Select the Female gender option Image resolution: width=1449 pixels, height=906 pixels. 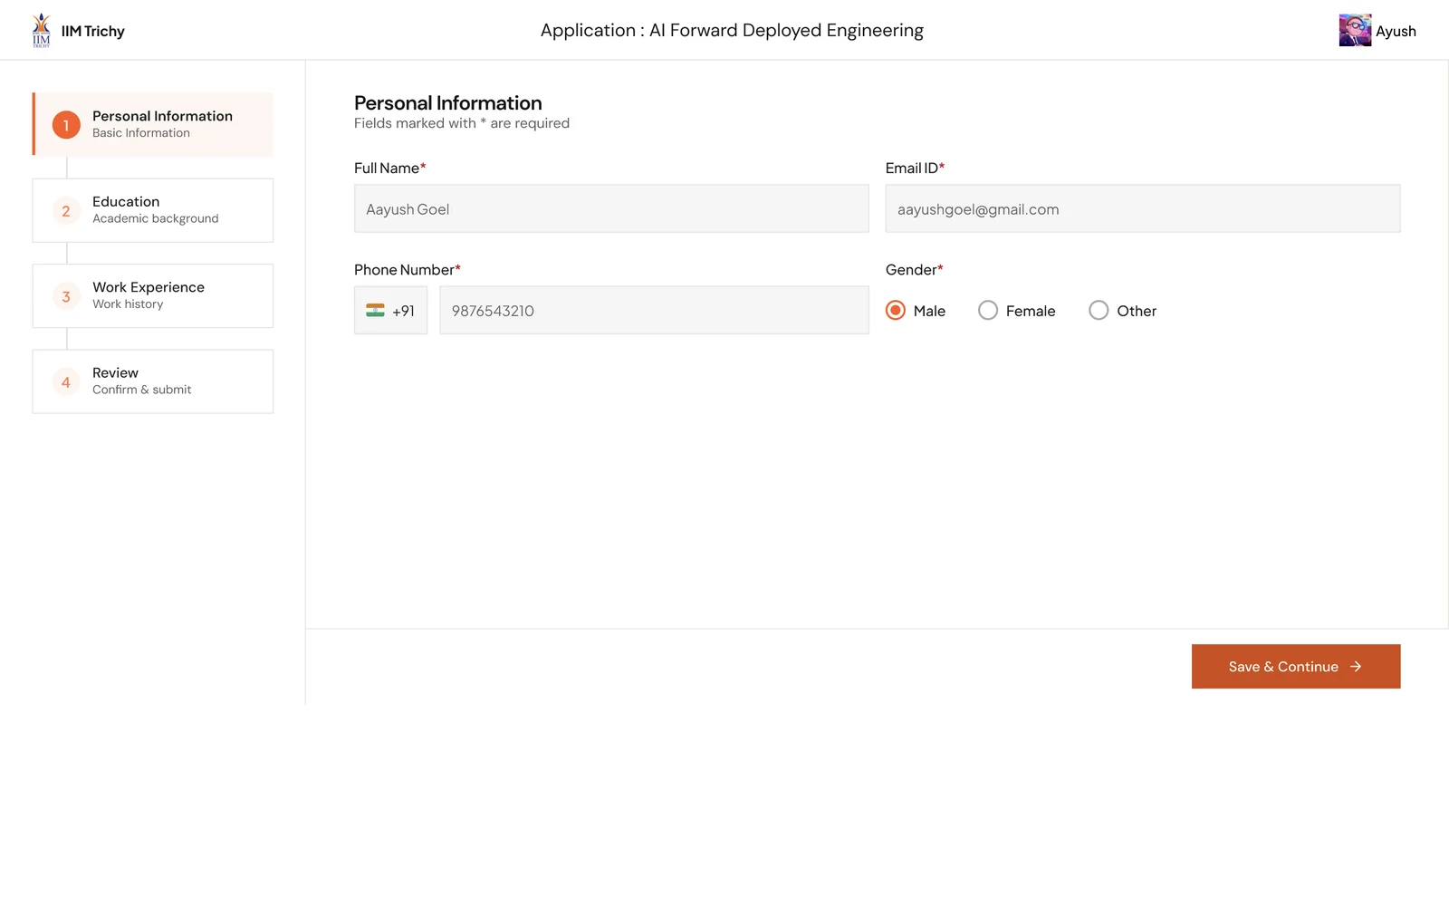tap(988, 311)
